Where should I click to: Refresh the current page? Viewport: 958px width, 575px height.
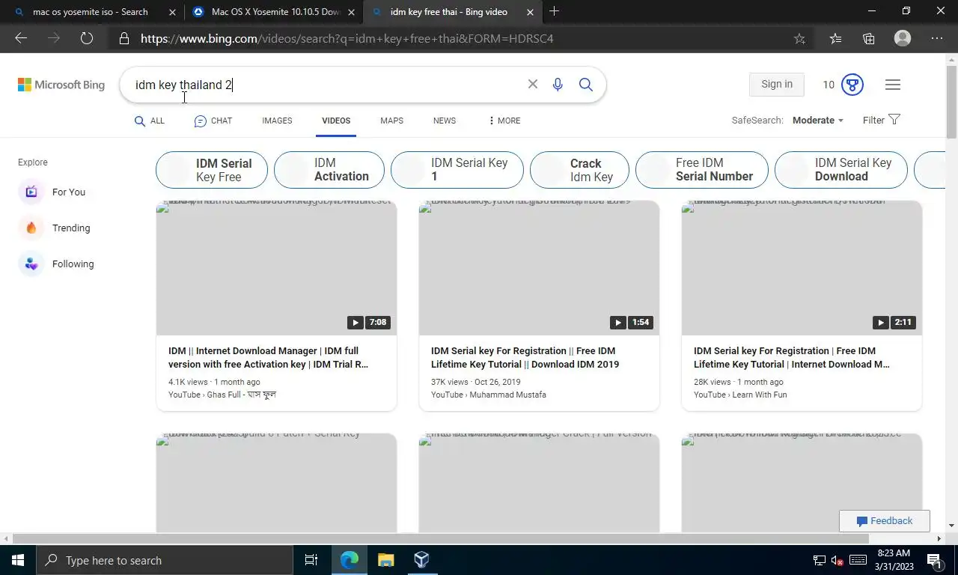coord(87,38)
